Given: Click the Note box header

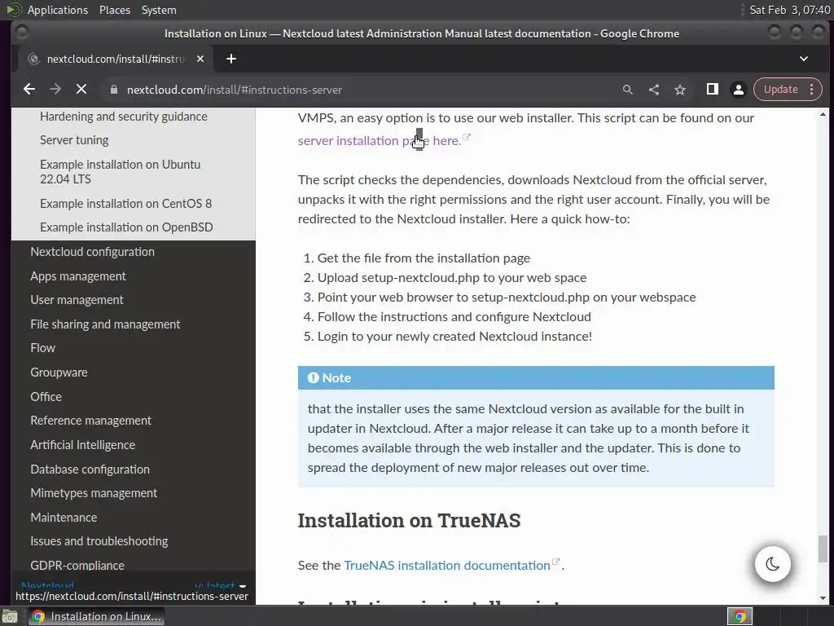Looking at the screenshot, I should point(536,377).
